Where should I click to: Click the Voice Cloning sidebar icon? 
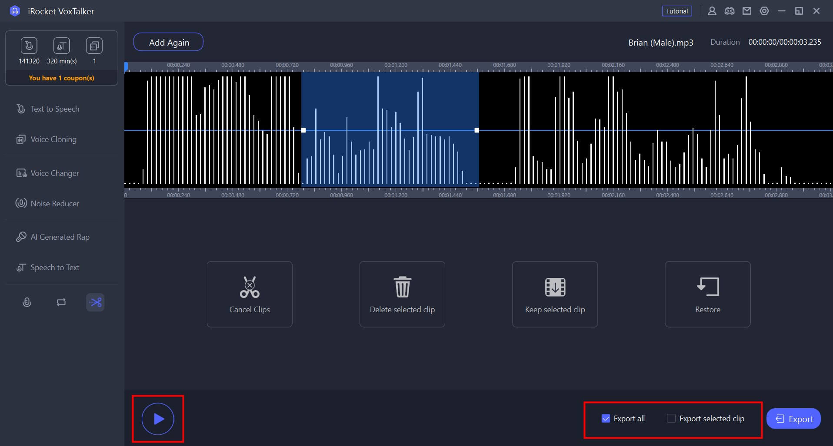point(21,139)
